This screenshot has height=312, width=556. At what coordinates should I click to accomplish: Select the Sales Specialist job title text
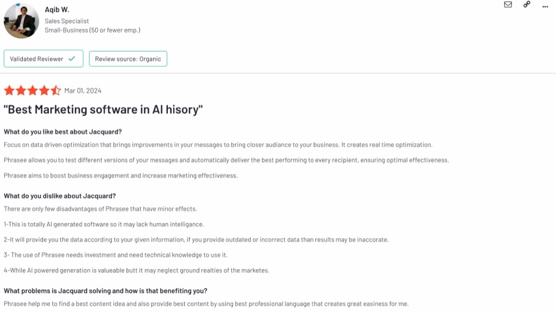pos(67,21)
